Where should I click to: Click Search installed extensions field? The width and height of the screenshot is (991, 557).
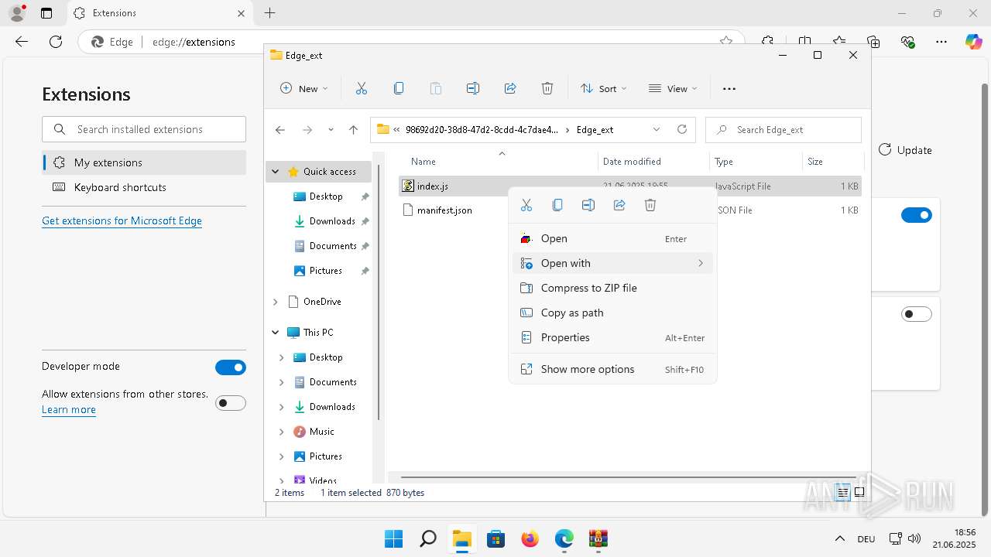144,129
